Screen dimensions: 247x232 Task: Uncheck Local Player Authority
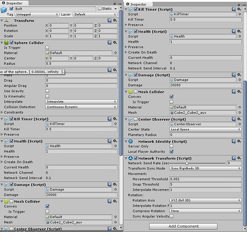pos(171,152)
